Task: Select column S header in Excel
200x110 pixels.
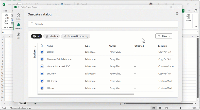Action: coord(192,36)
